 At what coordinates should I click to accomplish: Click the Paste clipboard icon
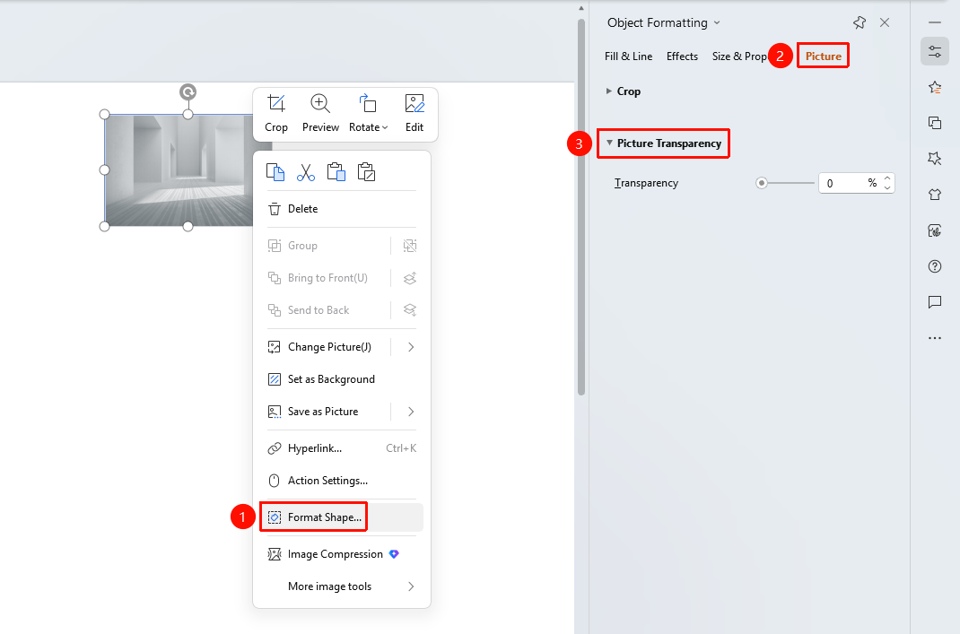point(336,172)
